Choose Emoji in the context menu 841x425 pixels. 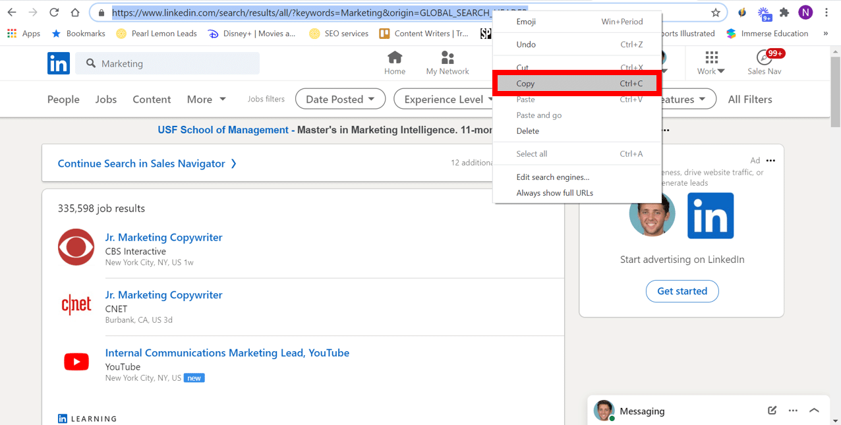coord(577,22)
